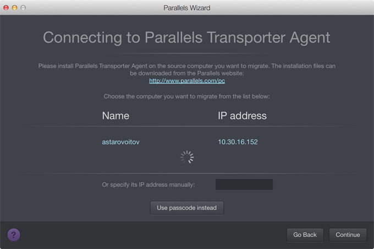Click the Connecting to Parallels Transporter Agent heading
The width and height of the screenshot is (374, 249).
tap(187, 37)
